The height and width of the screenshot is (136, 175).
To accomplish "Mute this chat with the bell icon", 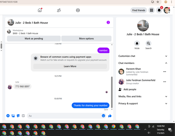I will [137, 44].
